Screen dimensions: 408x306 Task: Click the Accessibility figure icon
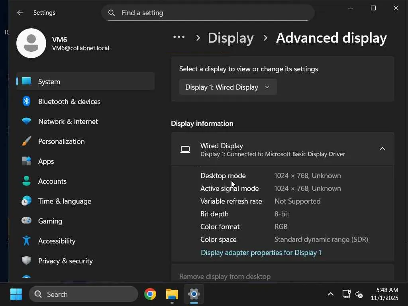pos(26,241)
